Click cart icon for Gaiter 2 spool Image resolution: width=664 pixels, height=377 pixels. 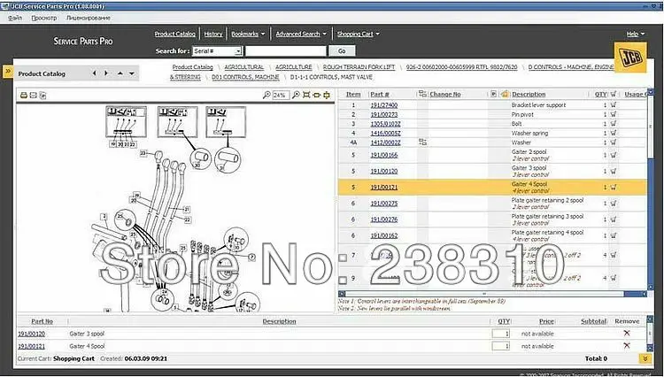click(x=614, y=155)
